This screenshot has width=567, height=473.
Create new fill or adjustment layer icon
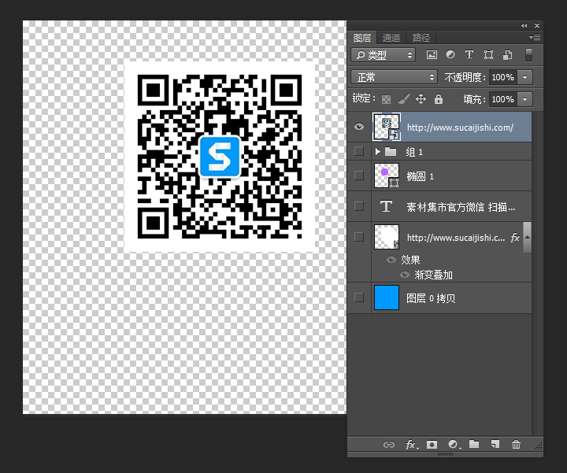tap(454, 445)
